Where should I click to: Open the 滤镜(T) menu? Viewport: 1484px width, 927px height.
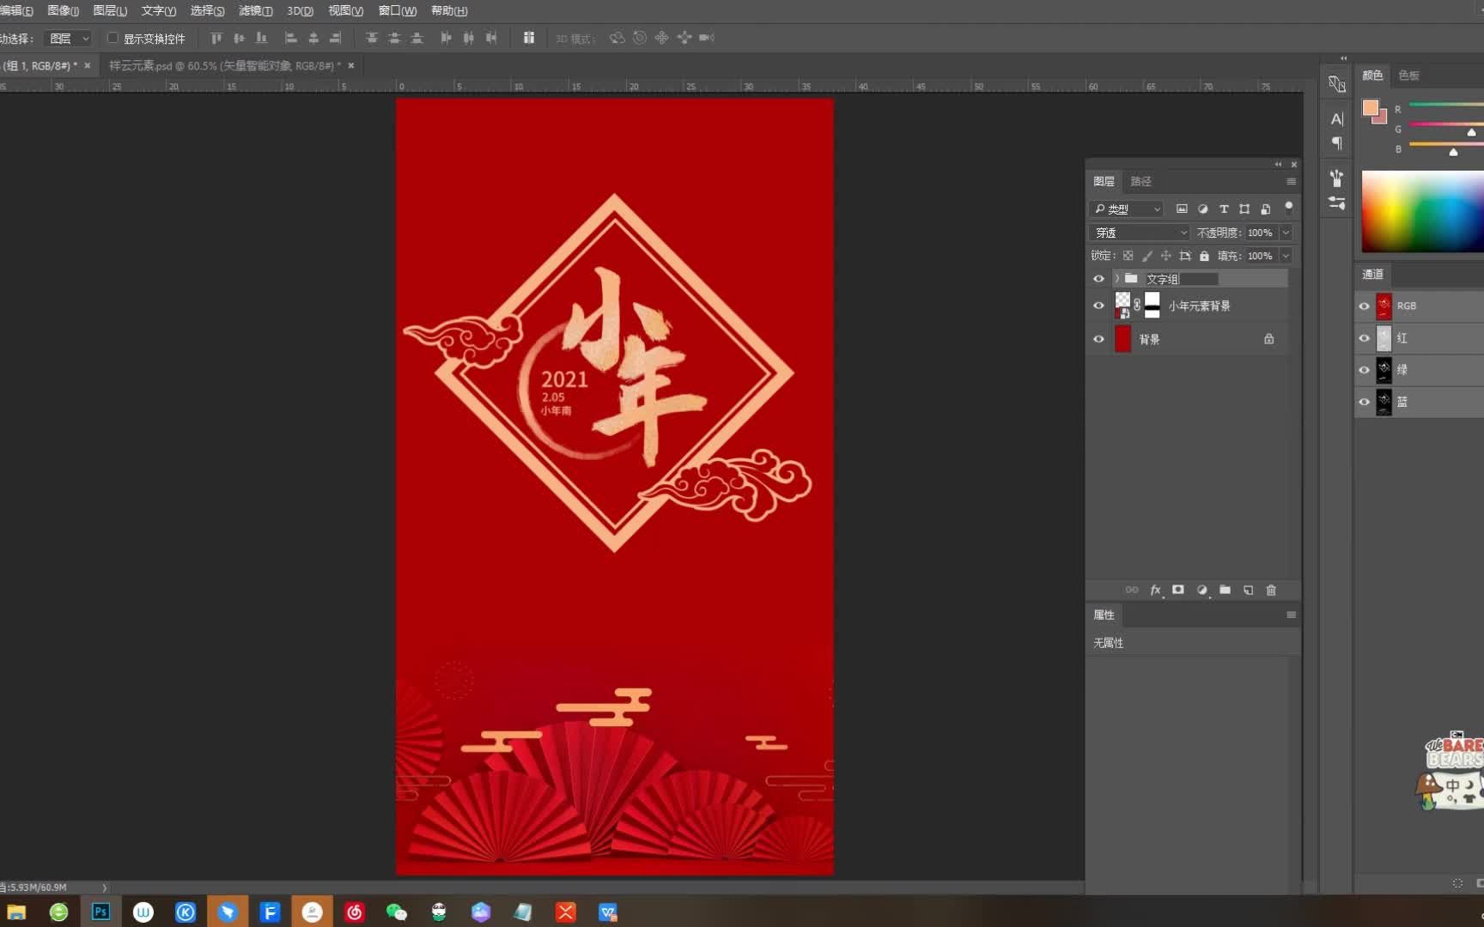point(255,10)
